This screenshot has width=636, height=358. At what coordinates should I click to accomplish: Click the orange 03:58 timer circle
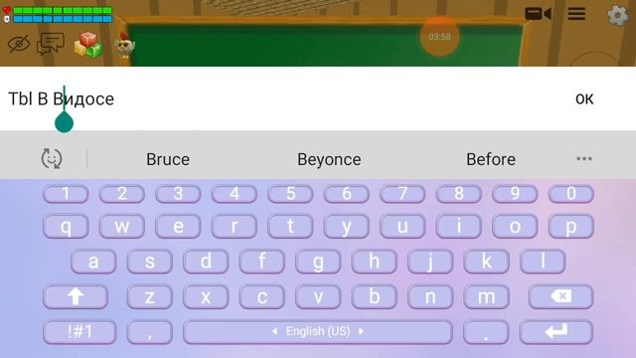click(x=439, y=37)
